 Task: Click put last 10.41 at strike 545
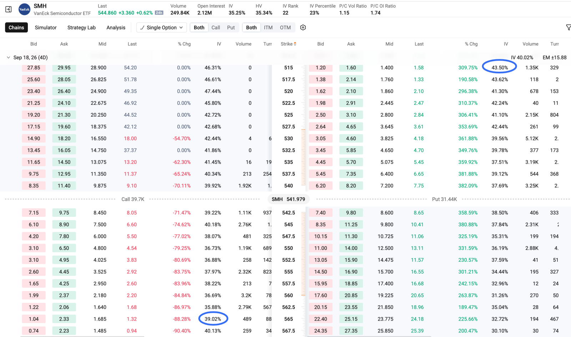click(x=417, y=225)
